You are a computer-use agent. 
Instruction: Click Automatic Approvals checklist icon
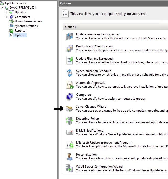click(70, 85)
